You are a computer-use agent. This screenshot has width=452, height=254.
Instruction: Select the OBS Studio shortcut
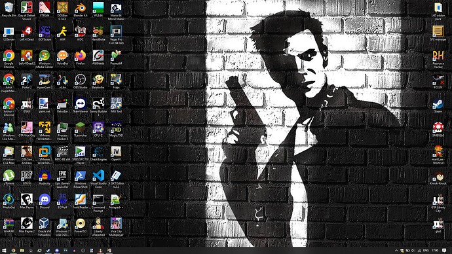pos(80,81)
